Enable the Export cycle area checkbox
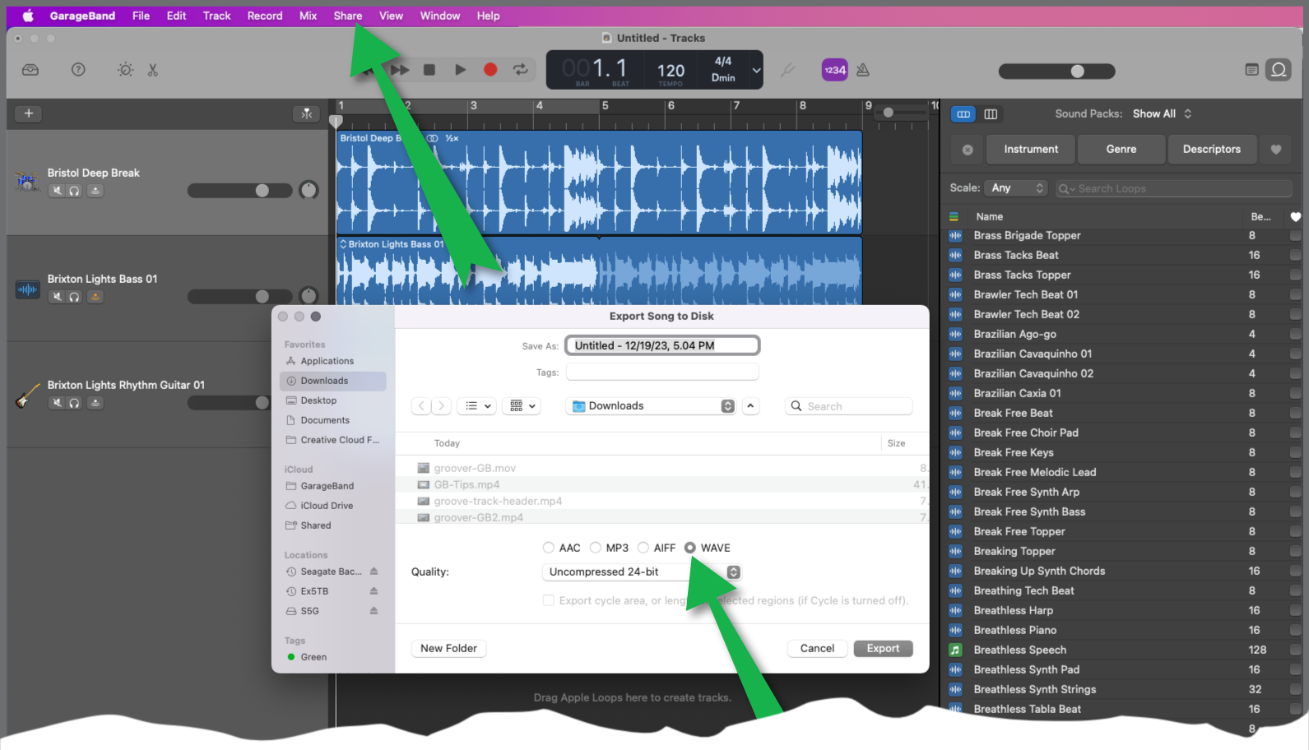The width and height of the screenshot is (1309, 750). pos(549,600)
